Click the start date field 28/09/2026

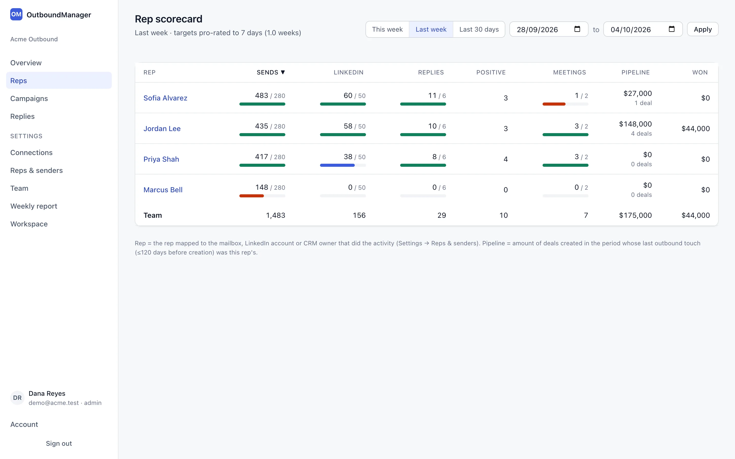(548, 29)
